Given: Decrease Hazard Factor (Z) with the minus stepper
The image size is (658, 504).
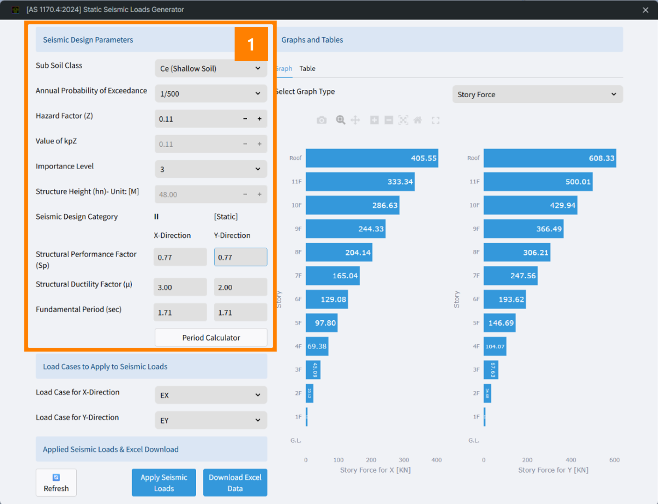Looking at the screenshot, I should [x=245, y=119].
